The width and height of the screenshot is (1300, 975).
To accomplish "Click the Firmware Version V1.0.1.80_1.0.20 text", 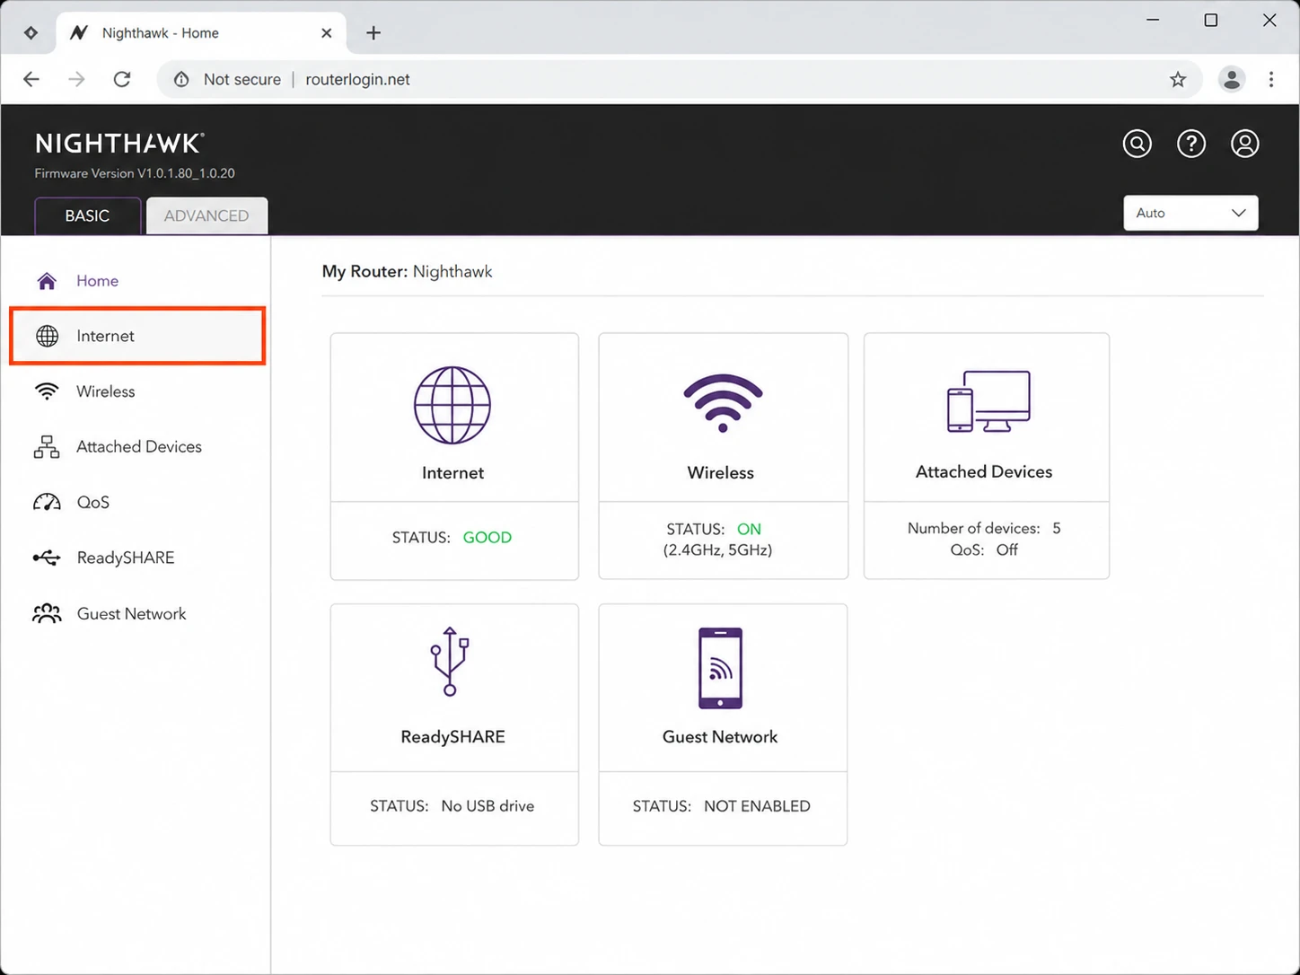I will (135, 173).
